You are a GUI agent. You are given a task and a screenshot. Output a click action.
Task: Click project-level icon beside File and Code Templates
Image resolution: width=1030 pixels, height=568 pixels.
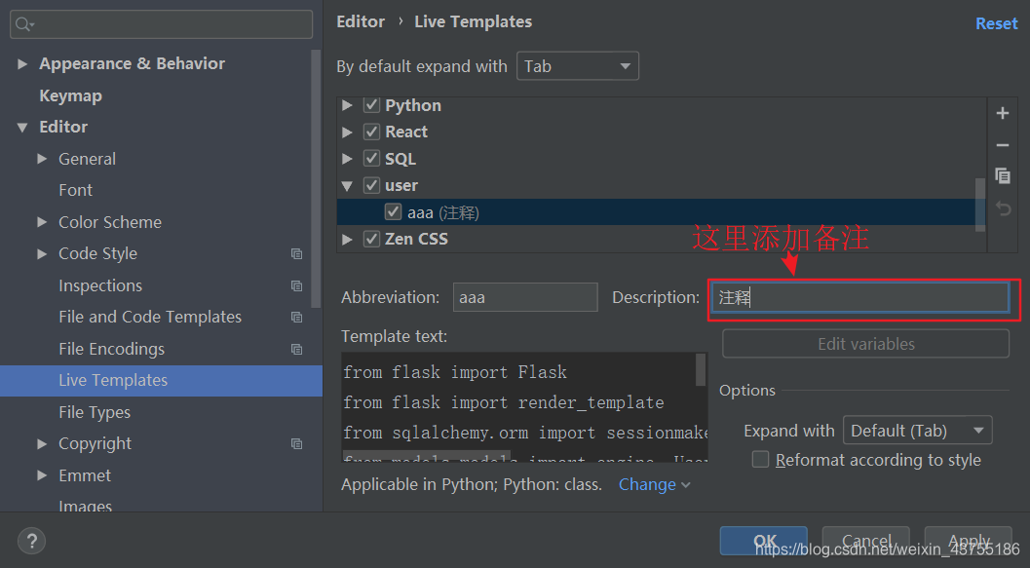coord(297,318)
